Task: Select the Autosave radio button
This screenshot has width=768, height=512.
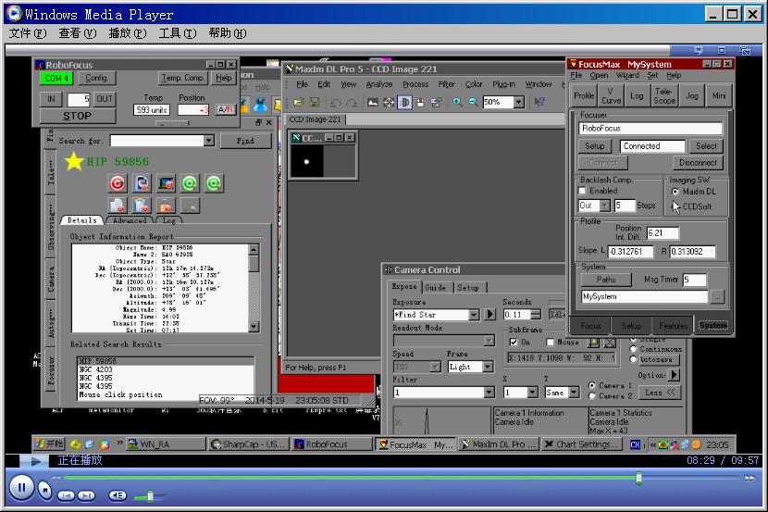Action: point(633,359)
